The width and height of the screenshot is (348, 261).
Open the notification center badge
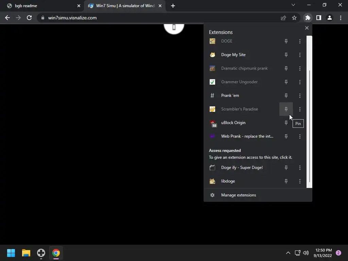click(338, 253)
